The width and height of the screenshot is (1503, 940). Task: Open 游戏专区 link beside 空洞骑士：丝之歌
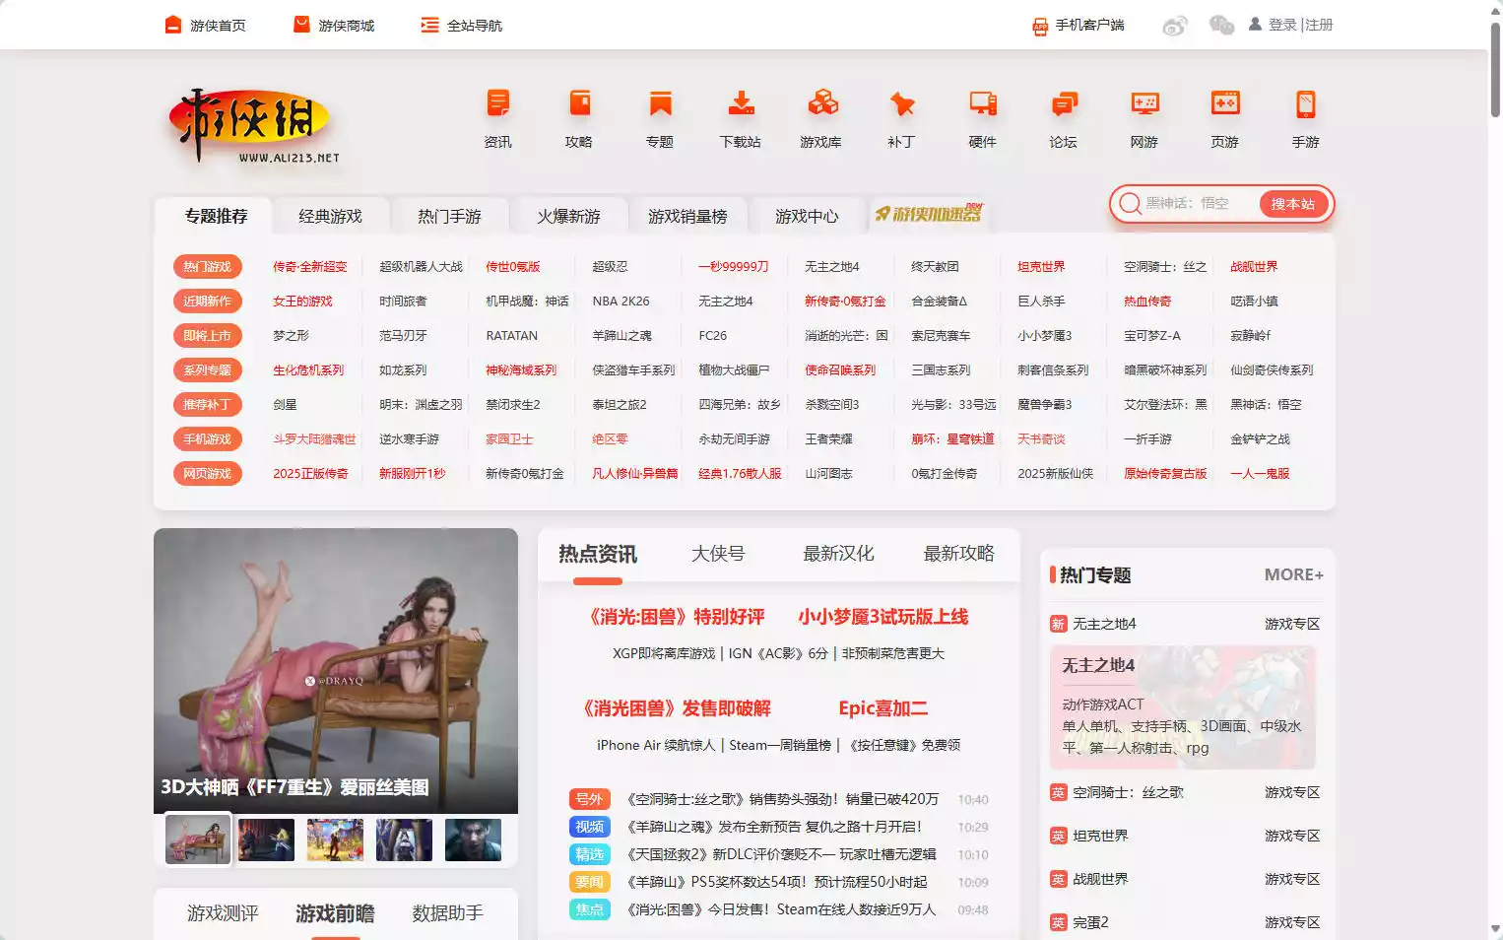pyautogui.click(x=1292, y=792)
